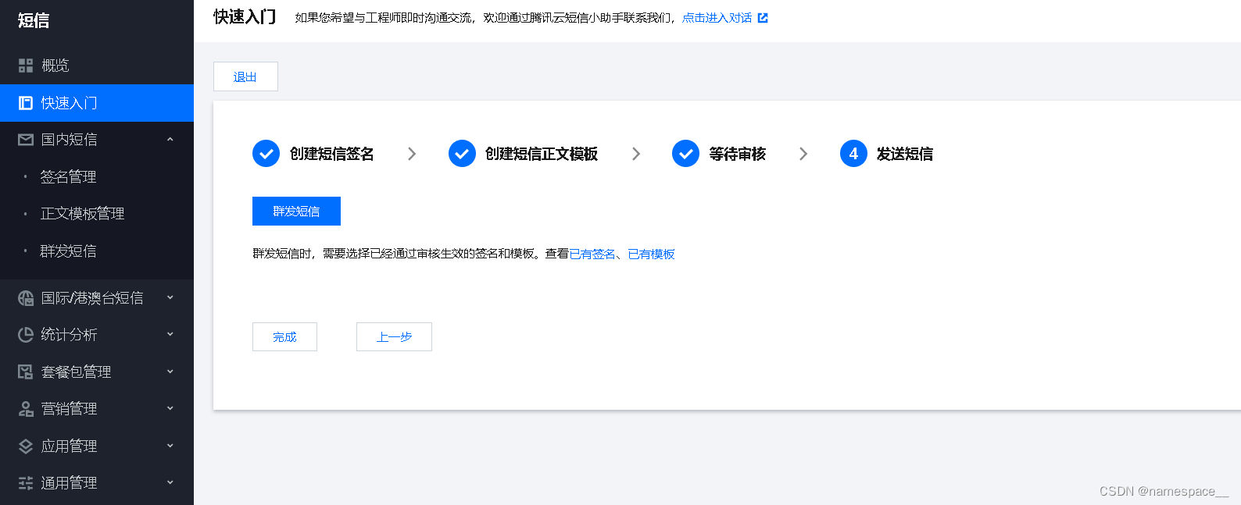Open the 已有模板 link
This screenshot has height=505, width=1241.
click(x=651, y=254)
